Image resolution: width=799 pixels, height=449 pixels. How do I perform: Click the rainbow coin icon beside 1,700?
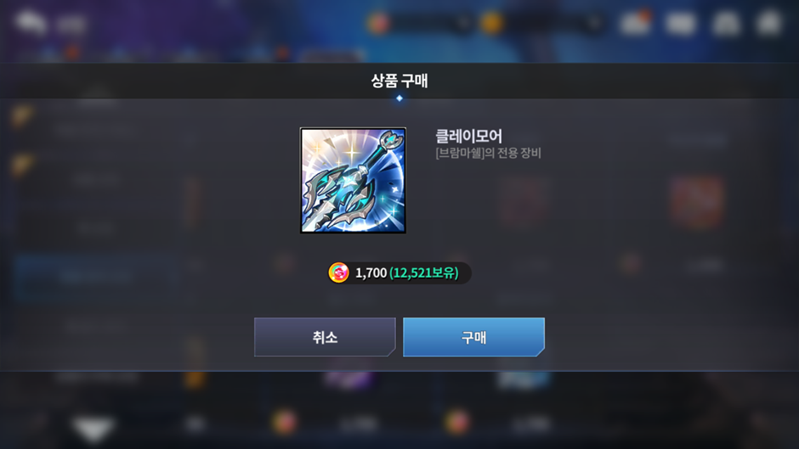(x=338, y=272)
